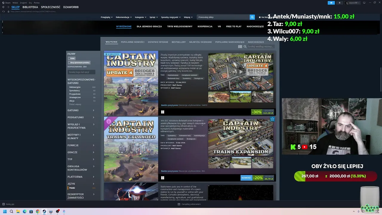Go forward with the Steam forward arrow

(x=8, y=7)
